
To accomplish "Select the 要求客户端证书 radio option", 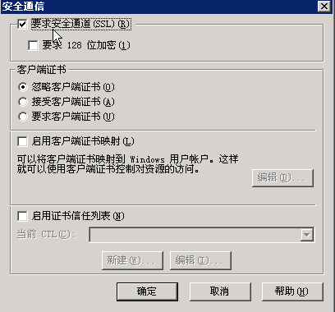I will 23,117.
